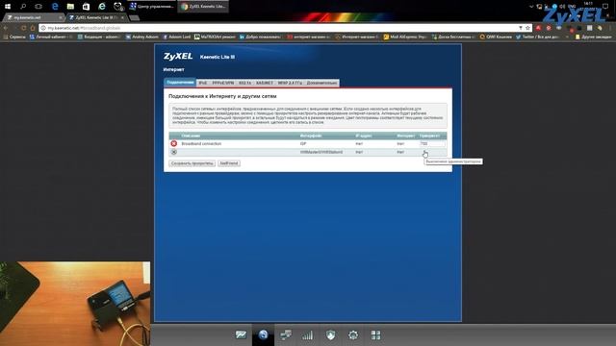Open the Andrey Adoom bookmark
The width and height of the screenshot is (616, 346).
(141, 37)
